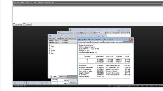Open the Edit menu

[18, 2]
